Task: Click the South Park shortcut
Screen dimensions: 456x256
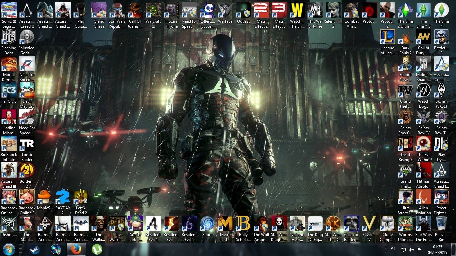Action: point(135,223)
